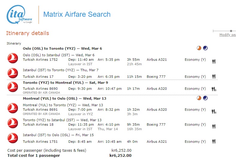The width and height of the screenshot is (236, 161).
Task: Click the orange long-layover icon on Oslo to Toronto
Action: pyautogui.click(x=199, y=48)
